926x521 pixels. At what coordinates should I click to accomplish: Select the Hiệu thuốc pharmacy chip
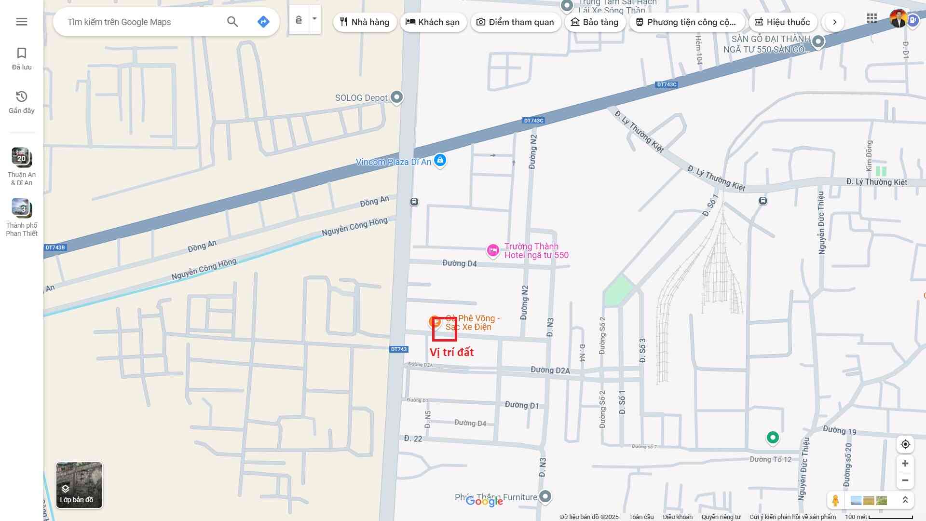[782, 22]
